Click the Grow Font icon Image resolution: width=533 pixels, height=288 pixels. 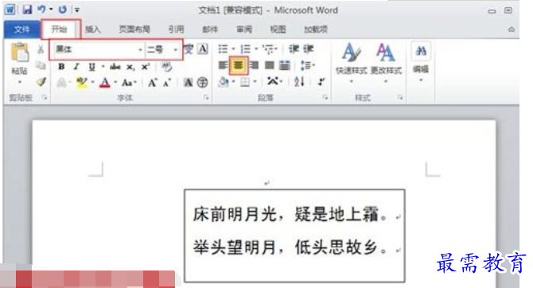coord(152,83)
